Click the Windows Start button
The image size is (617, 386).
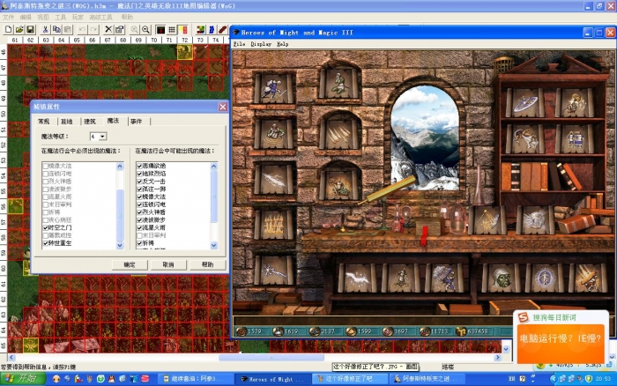pyautogui.click(x=23, y=379)
